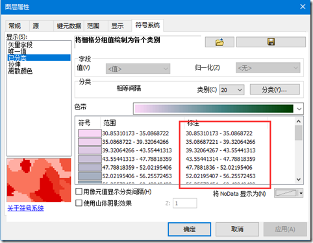Viewport: 313px width, 243px height.
Task: Click label 35.08687221 - 39.32064266
Action: pyautogui.click(x=220, y=142)
